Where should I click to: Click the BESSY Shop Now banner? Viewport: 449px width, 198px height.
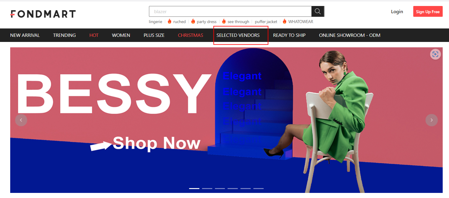(x=226, y=120)
